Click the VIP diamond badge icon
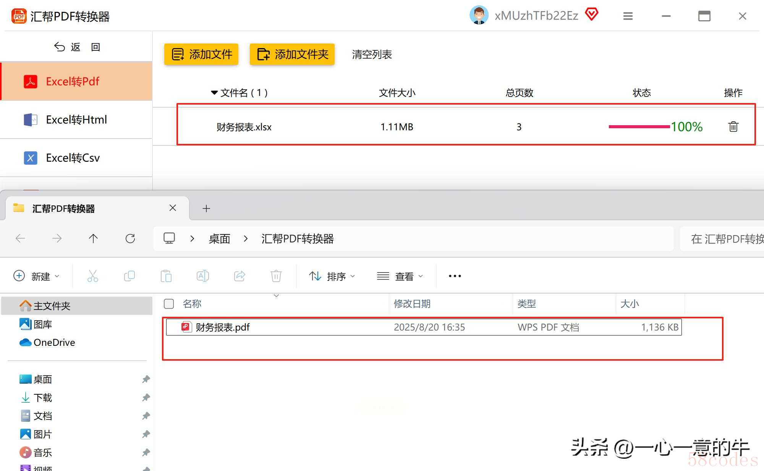 (x=591, y=15)
